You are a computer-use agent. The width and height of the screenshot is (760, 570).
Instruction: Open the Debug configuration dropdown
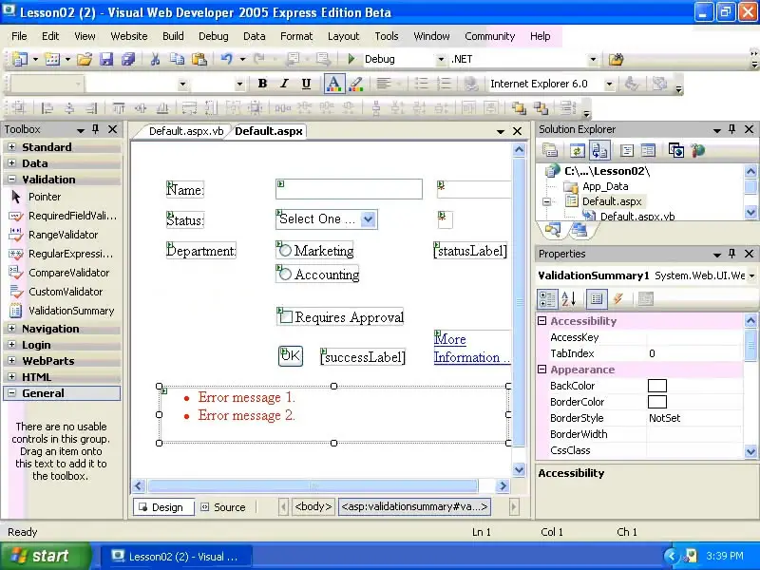coord(441,59)
